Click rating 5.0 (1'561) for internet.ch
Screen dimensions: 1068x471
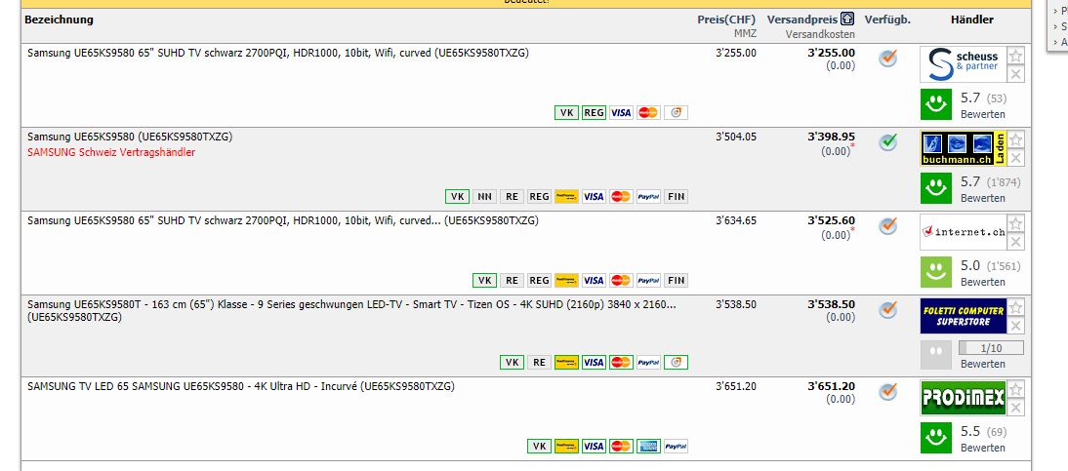pyautogui.click(x=990, y=266)
